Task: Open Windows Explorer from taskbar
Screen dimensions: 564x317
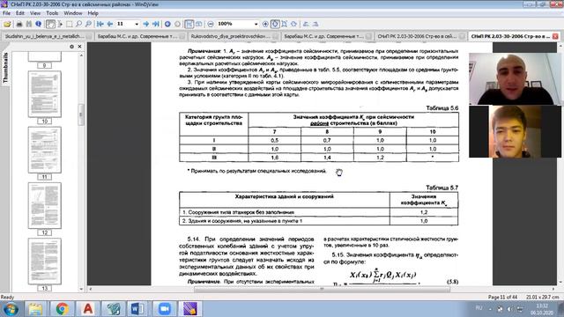Action: (35, 309)
